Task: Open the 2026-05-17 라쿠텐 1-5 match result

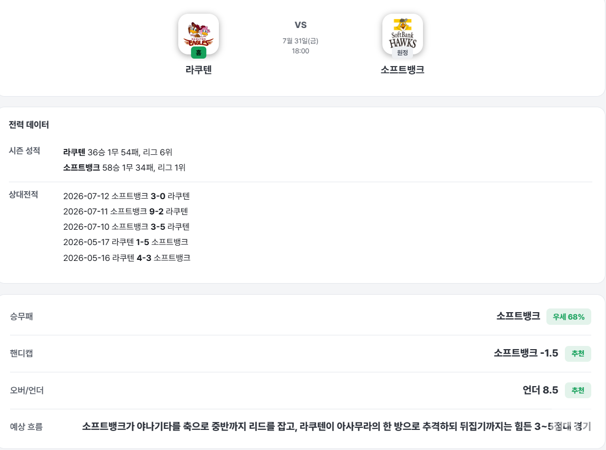Action: (126, 242)
